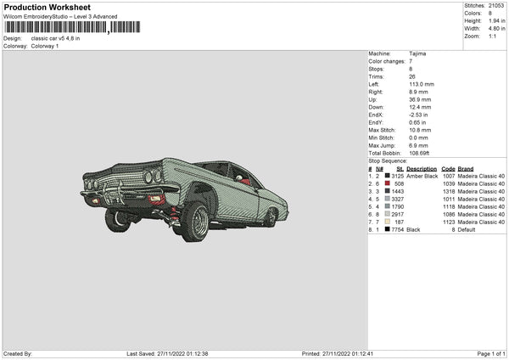Select the cream swatch in row 7
The image size is (509, 360).
click(388, 222)
